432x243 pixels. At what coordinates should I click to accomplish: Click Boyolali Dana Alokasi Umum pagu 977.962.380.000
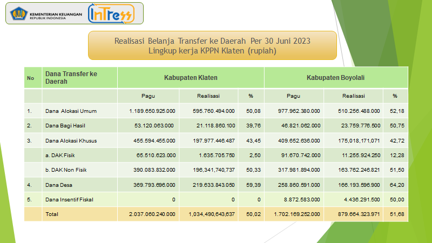294,111
